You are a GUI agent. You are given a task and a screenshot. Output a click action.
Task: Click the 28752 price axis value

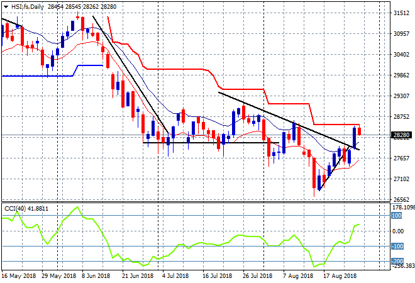coord(401,117)
